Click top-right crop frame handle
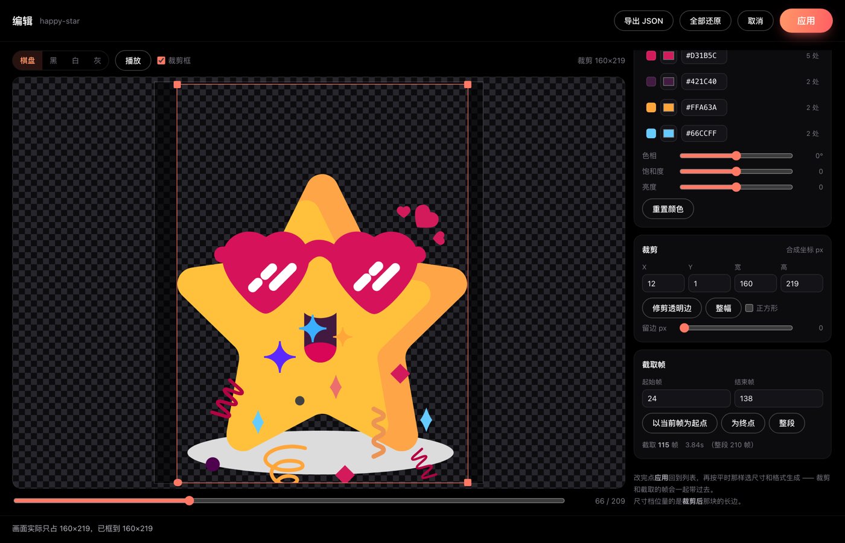 click(468, 84)
